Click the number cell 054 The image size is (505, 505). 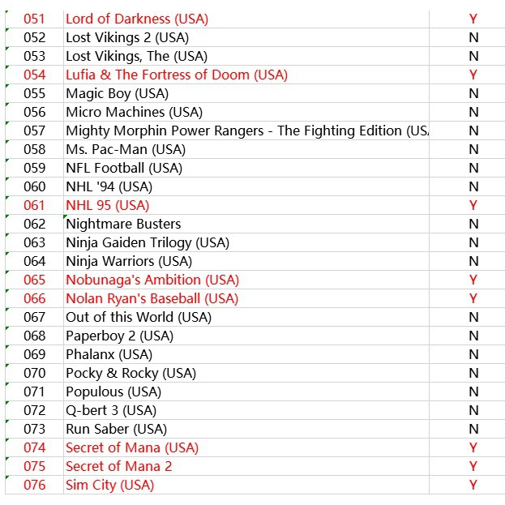pos(35,75)
